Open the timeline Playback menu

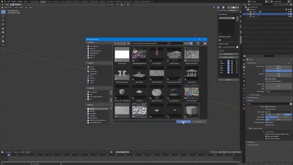click(9, 152)
